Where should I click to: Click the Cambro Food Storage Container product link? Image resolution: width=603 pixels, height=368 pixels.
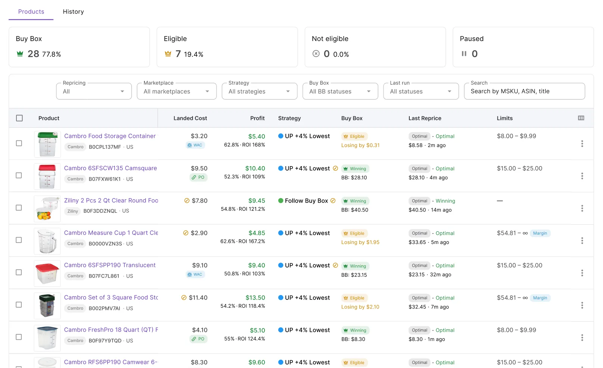point(110,136)
